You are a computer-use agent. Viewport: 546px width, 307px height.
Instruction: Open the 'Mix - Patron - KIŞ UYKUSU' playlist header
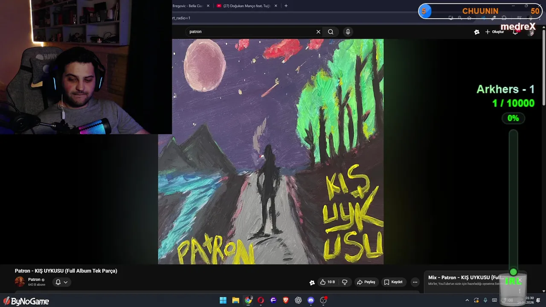tap(466, 278)
